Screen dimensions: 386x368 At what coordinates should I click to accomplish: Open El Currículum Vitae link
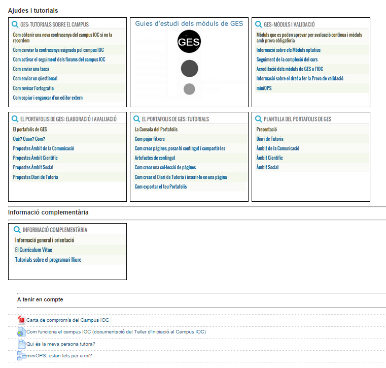(33, 250)
